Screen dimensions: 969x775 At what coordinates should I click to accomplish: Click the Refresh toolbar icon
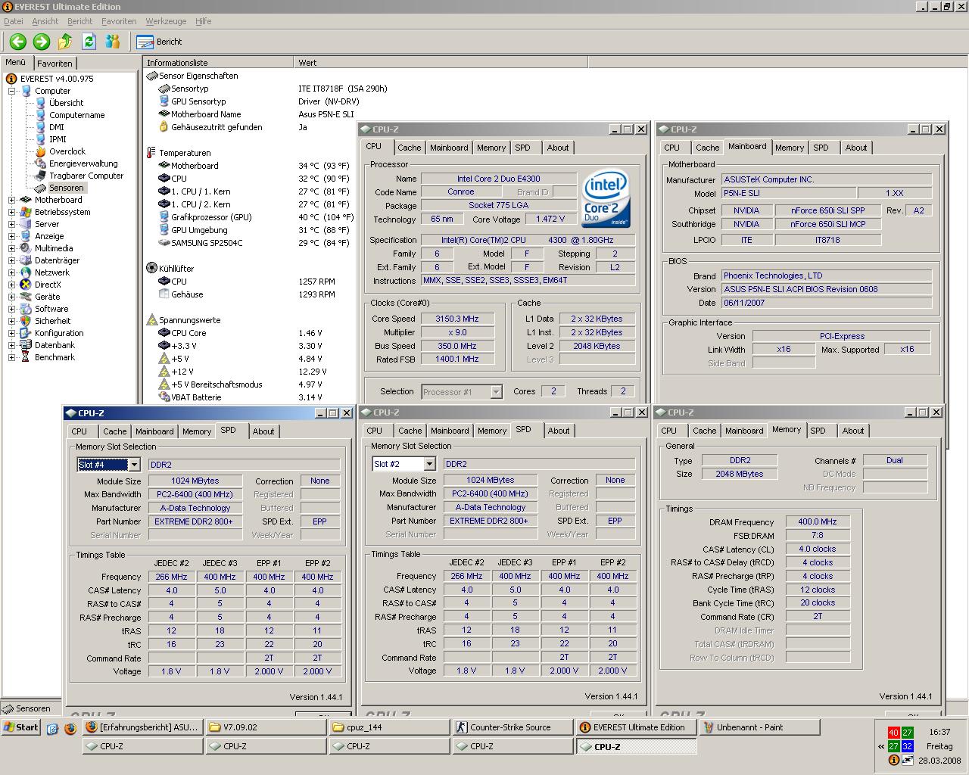pyautogui.click(x=89, y=42)
